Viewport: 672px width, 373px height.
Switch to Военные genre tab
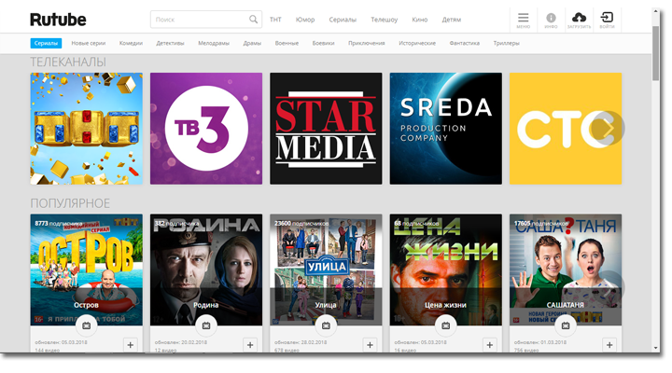(287, 43)
